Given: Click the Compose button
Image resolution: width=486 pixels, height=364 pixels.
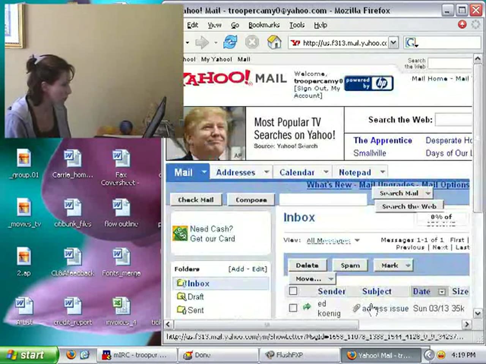Looking at the screenshot, I should [x=251, y=200].
